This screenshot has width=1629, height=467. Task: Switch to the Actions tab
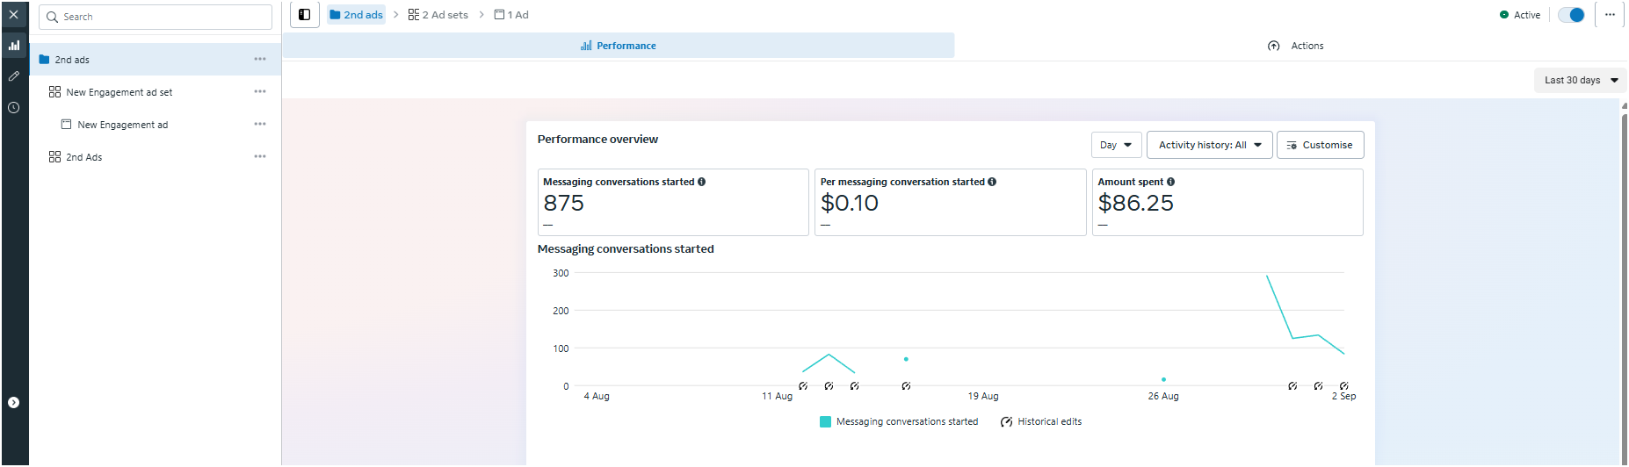(x=1296, y=46)
